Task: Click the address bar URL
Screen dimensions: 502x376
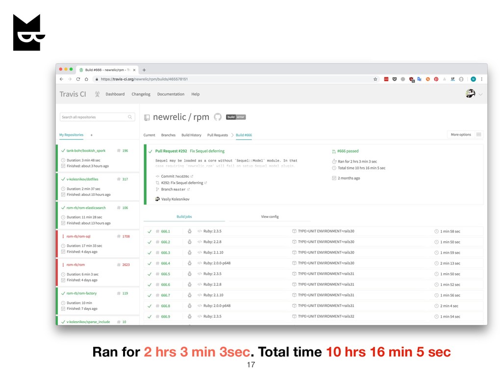Action: tap(144, 79)
